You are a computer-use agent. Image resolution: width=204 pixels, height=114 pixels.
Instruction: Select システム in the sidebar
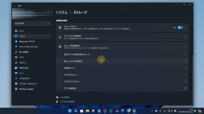(32, 36)
